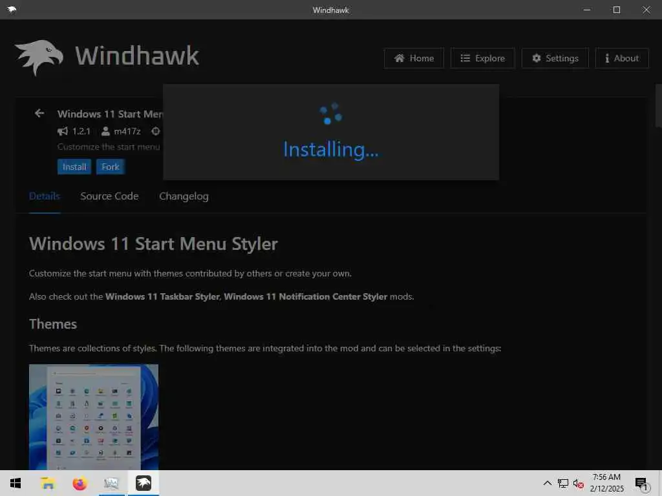Viewport: 662px width, 496px height.
Task: Click the back arrow beside mod title
Action: tap(39, 113)
